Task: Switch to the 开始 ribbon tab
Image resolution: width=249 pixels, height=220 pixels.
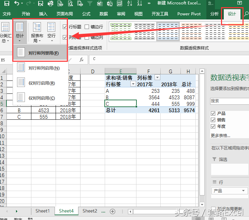Action: 26,14
